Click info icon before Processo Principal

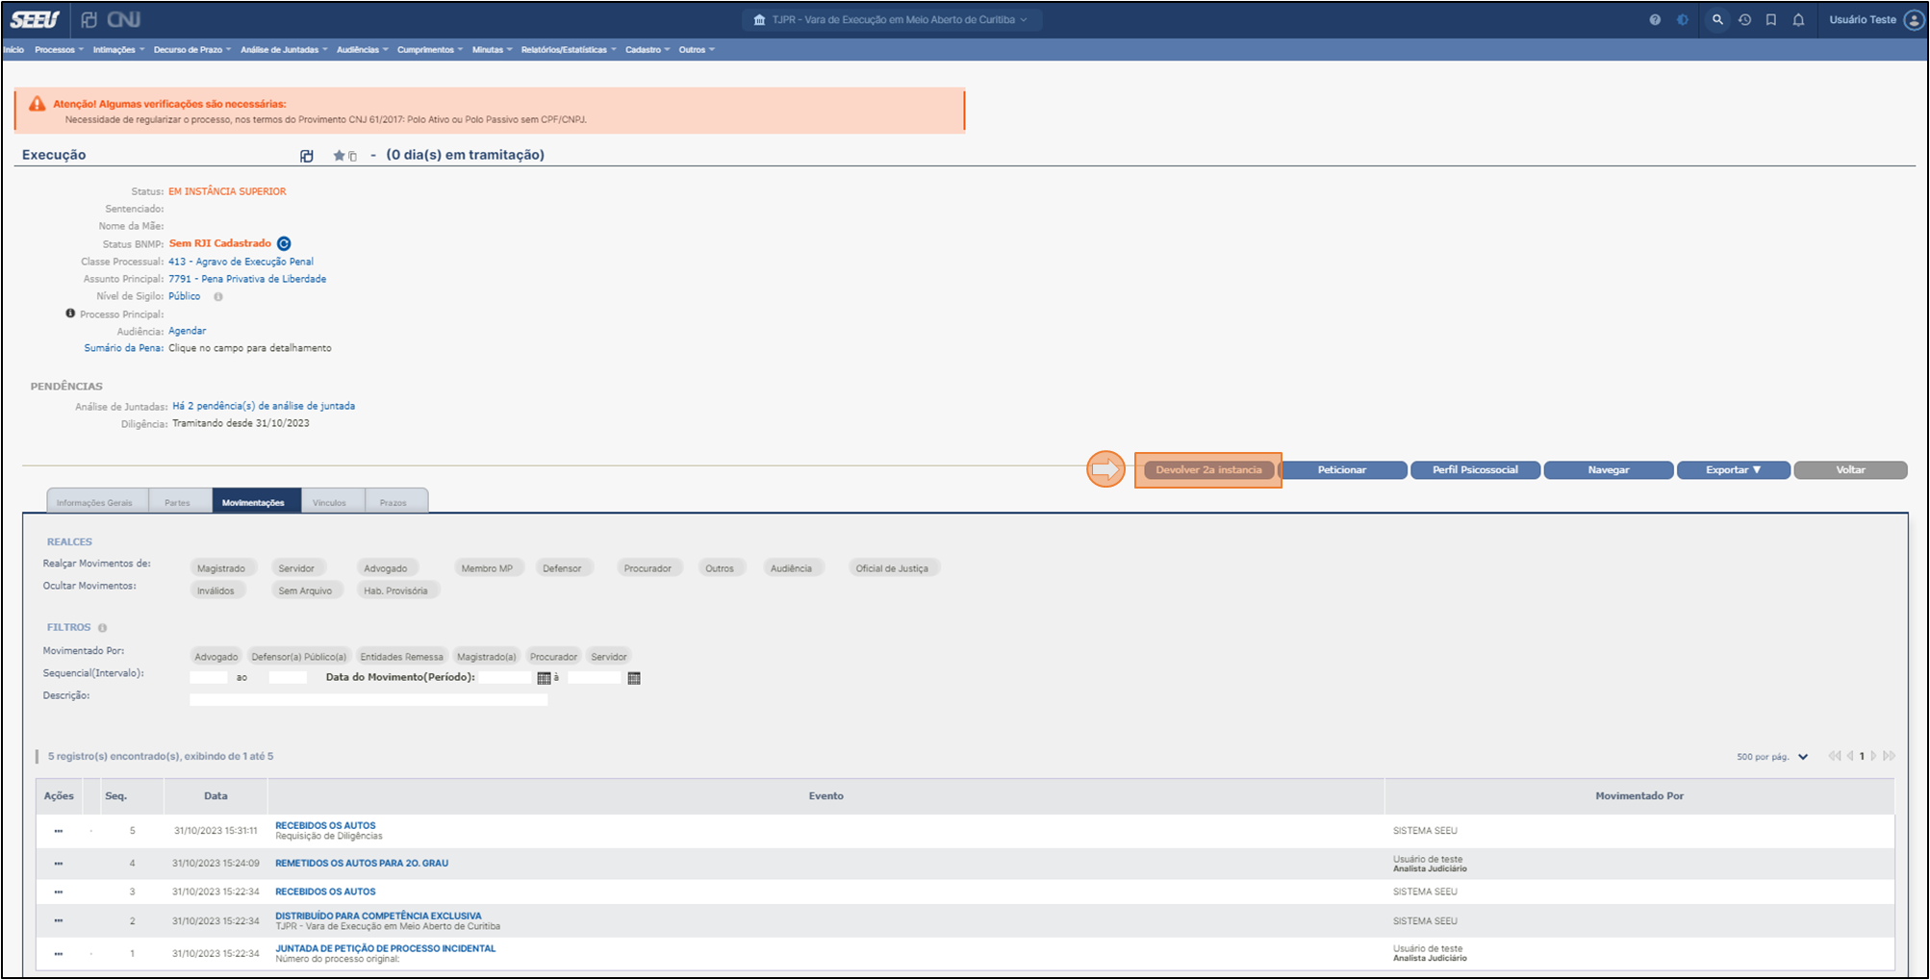point(70,314)
